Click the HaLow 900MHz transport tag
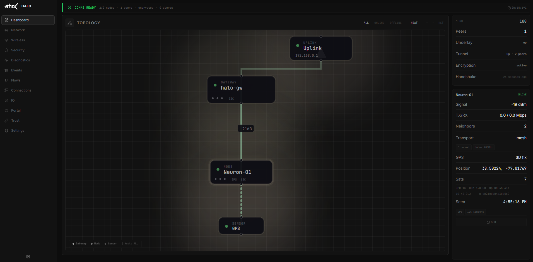The image size is (533, 262). [484, 147]
